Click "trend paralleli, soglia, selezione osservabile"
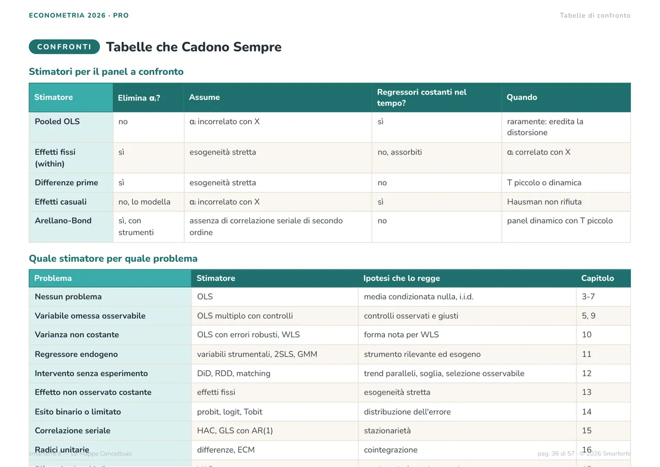Image resolution: width=660 pixels, height=467 pixels. pyautogui.click(x=467, y=373)
